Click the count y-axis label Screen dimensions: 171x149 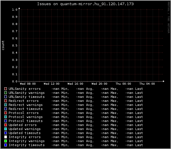pyautogui.click(x=3, y=45)
